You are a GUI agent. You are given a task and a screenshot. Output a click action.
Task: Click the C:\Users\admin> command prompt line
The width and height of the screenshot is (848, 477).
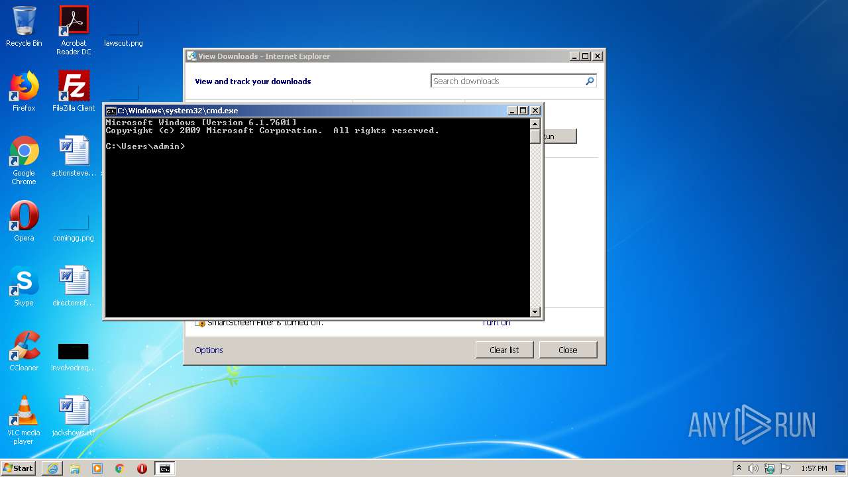click(x=146, y=146)
